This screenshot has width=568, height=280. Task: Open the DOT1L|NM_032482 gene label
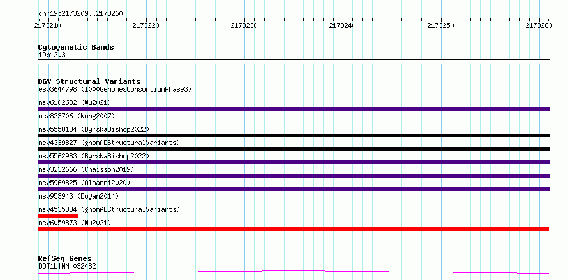(x=67, y=266)
